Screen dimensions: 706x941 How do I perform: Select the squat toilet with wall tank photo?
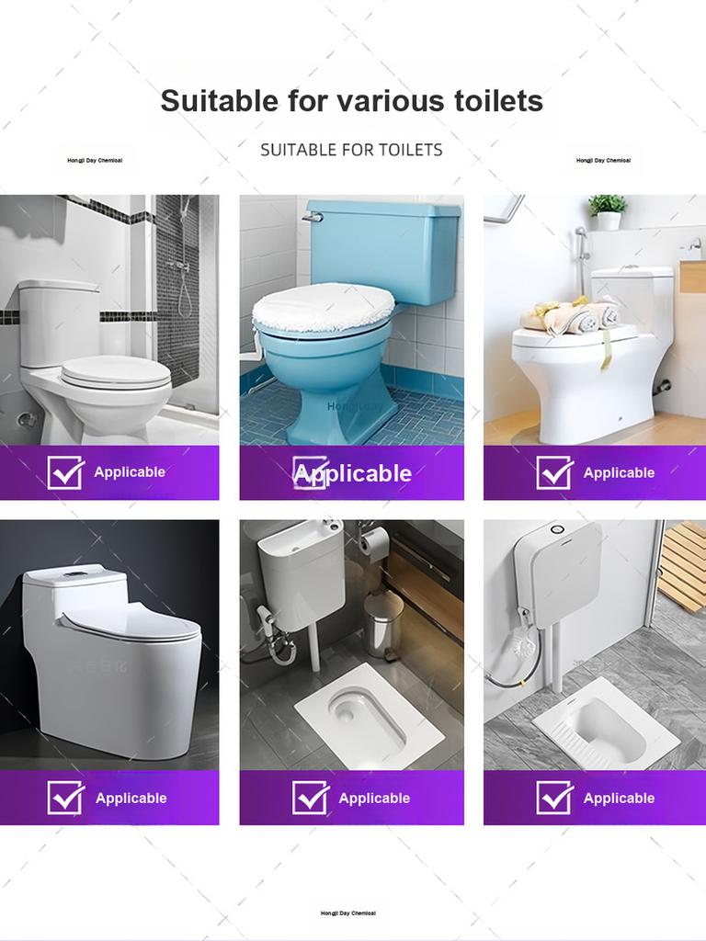pos(595,645)
